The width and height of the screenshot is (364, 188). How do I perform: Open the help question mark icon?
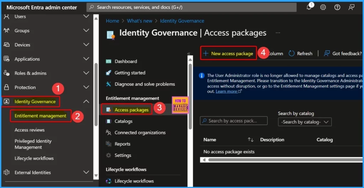coord(337,7)
